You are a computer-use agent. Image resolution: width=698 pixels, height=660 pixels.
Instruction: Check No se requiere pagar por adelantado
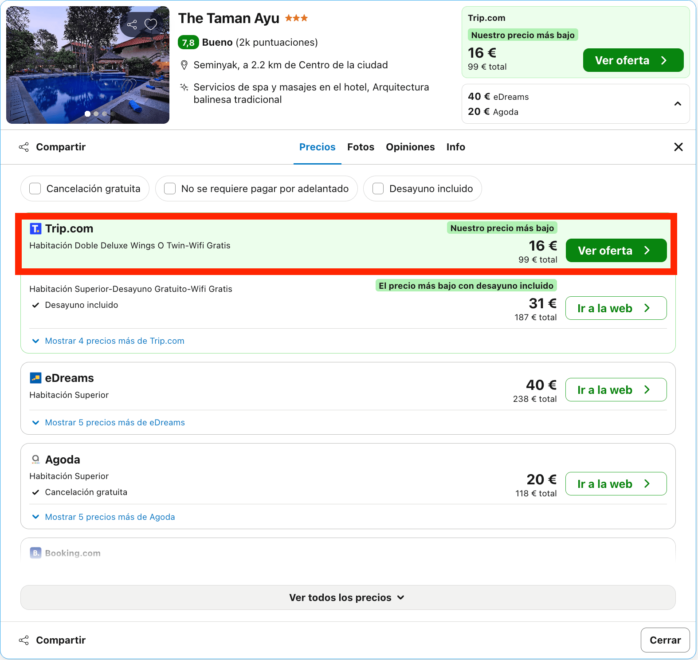pos(170,189)
